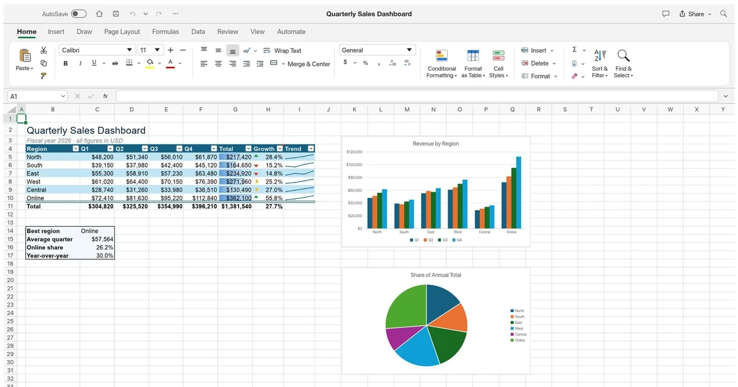Image resolution: width=738 pixels, height=387 pixels.
Task: Apply percent style format
Action: (x=365, y=63)
